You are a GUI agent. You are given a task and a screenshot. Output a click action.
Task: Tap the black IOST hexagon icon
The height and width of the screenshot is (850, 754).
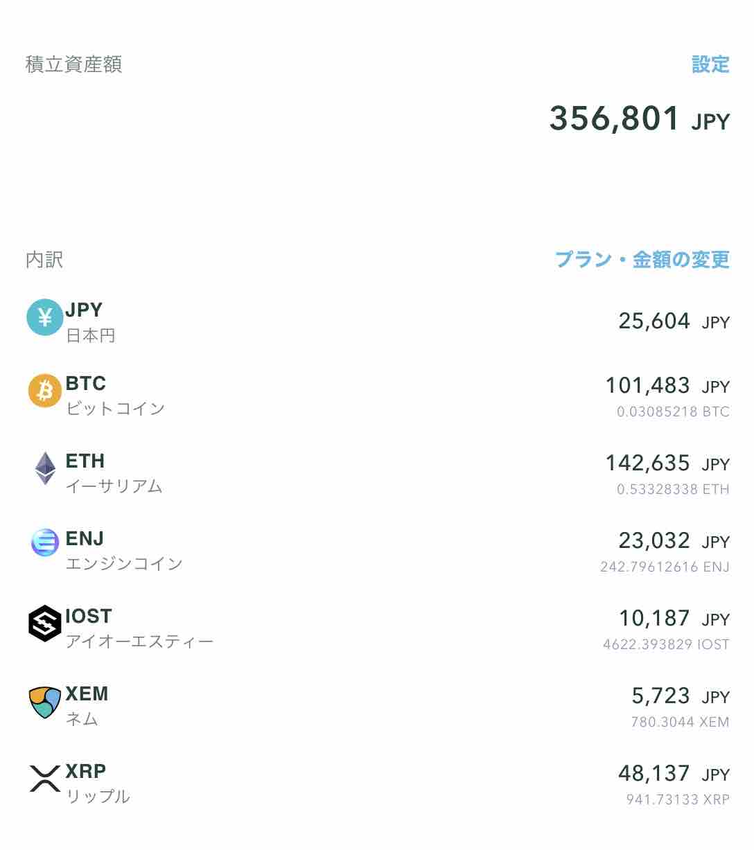click(45, 623)
